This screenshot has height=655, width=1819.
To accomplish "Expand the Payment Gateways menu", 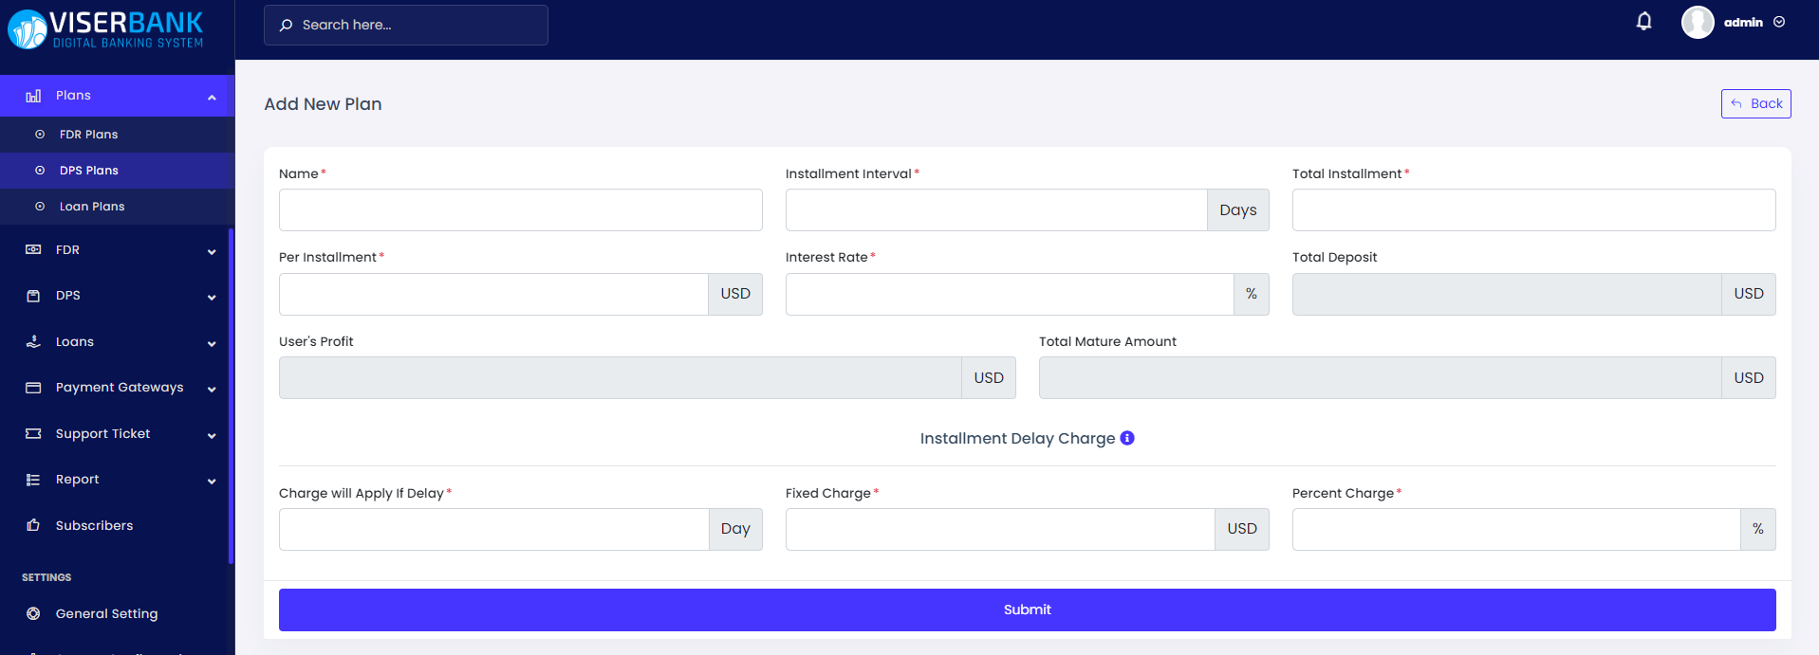I will pos(212,389).
